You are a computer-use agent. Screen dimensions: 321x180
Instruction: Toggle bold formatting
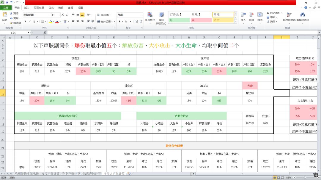pyautogui.click(x=26, y=22)
